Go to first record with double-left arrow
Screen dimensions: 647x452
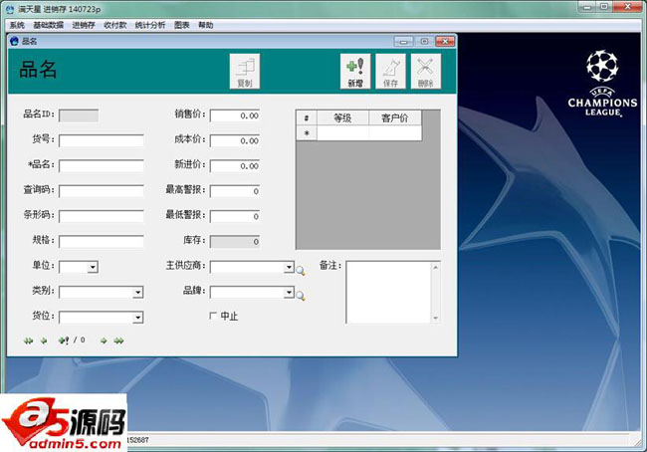tap(28, 340)
